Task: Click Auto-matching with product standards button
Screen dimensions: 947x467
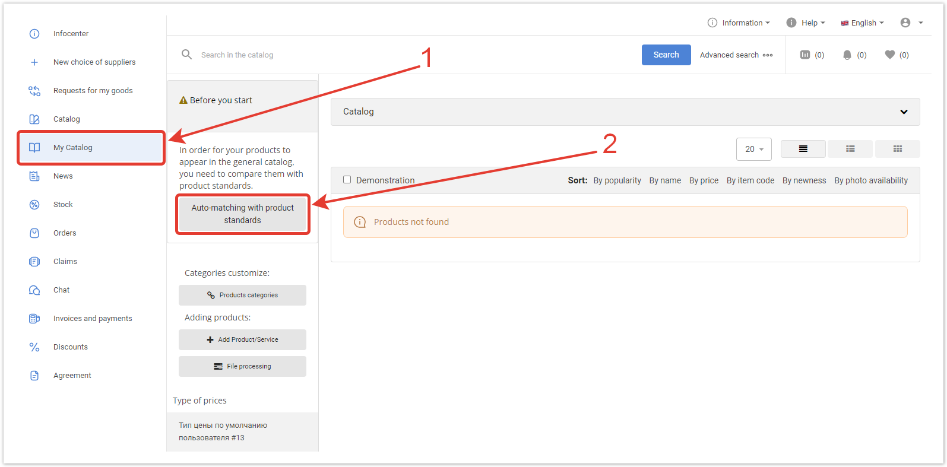Action: tap(242, 214)
